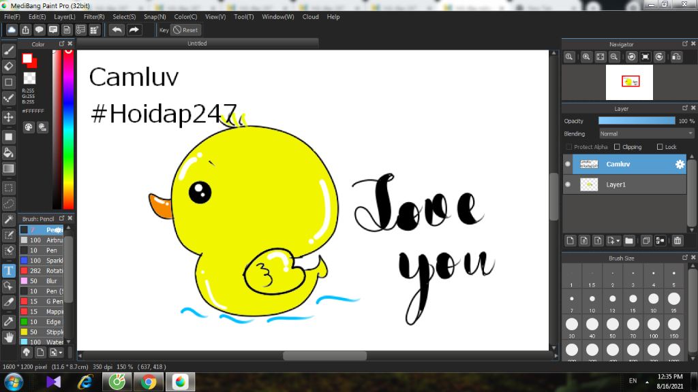Click the Navigator preview thumbnail
The height and width of the screenshot is (392, 698).
pos(629,82)
